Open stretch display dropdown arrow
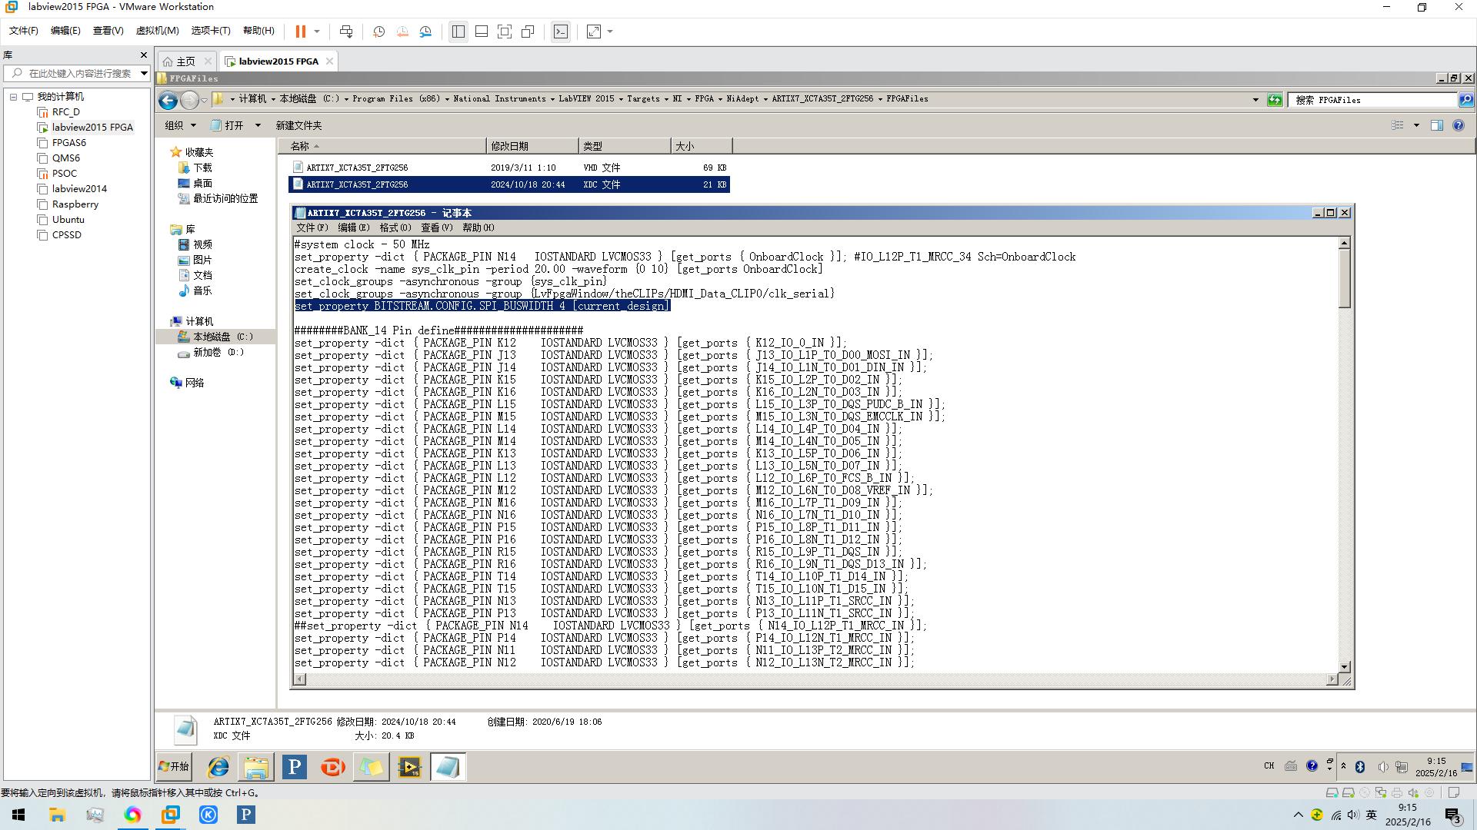This screenshot has width=1477, height=830. (610, 32)
